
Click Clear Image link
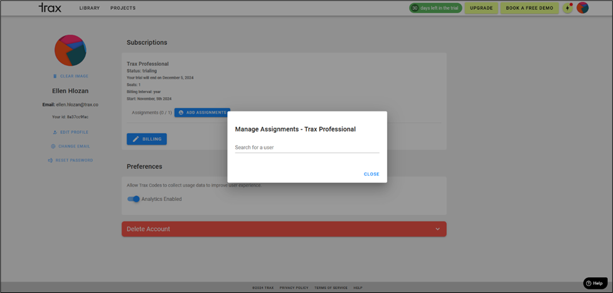coord(71,76)
